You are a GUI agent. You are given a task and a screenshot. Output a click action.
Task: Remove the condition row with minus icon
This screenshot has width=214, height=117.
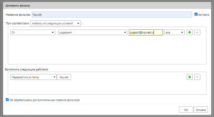pyautogui.click(x=197, y=32)
